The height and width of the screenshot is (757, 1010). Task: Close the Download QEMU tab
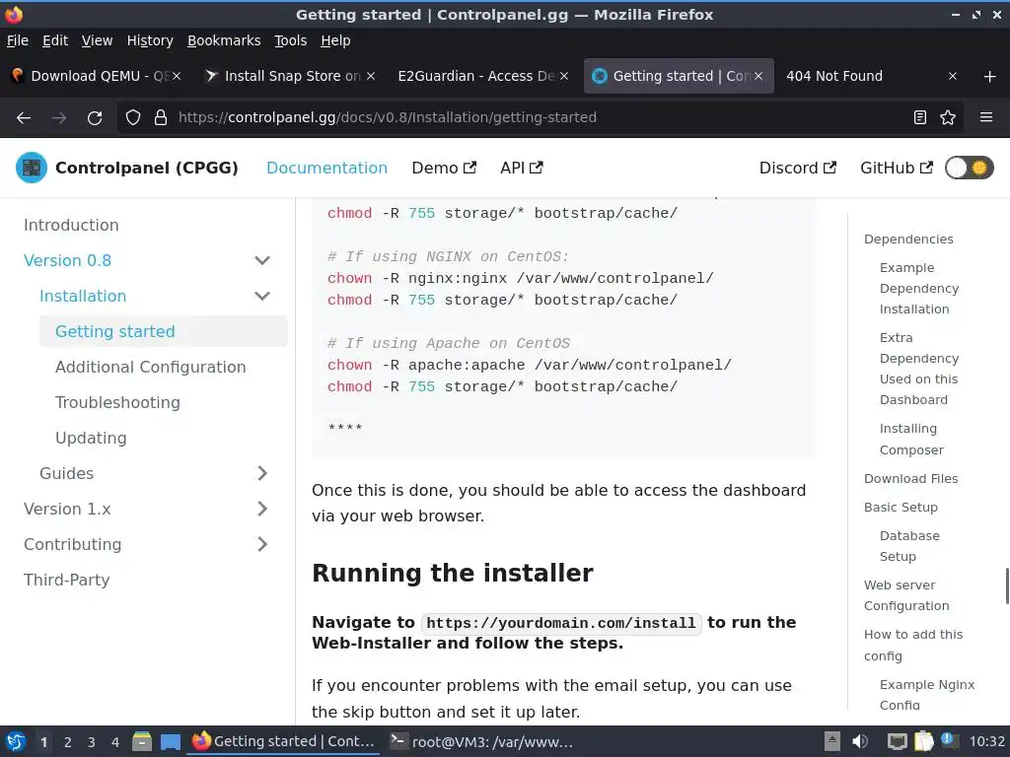pyautogui.click(x=177, y=76)
